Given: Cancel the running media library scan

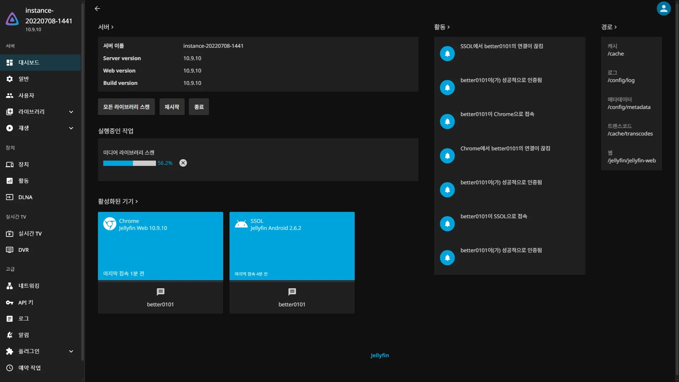Looking at the screenshot, I should 183,163.
